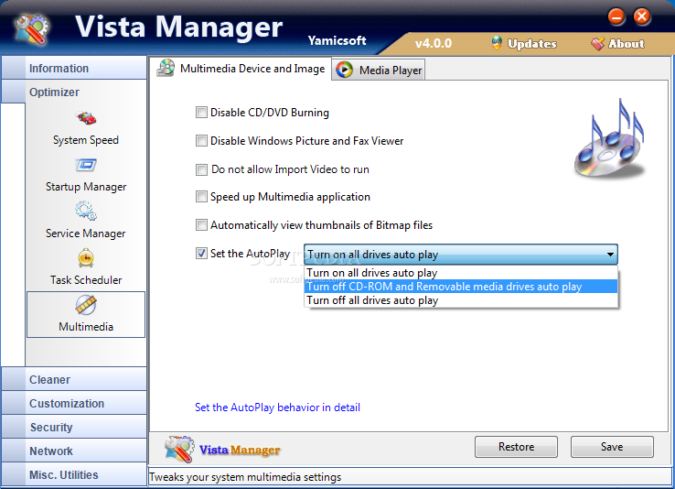675x489 pixels.
Task: Click the System Speed label
Action: click(86, 140)
